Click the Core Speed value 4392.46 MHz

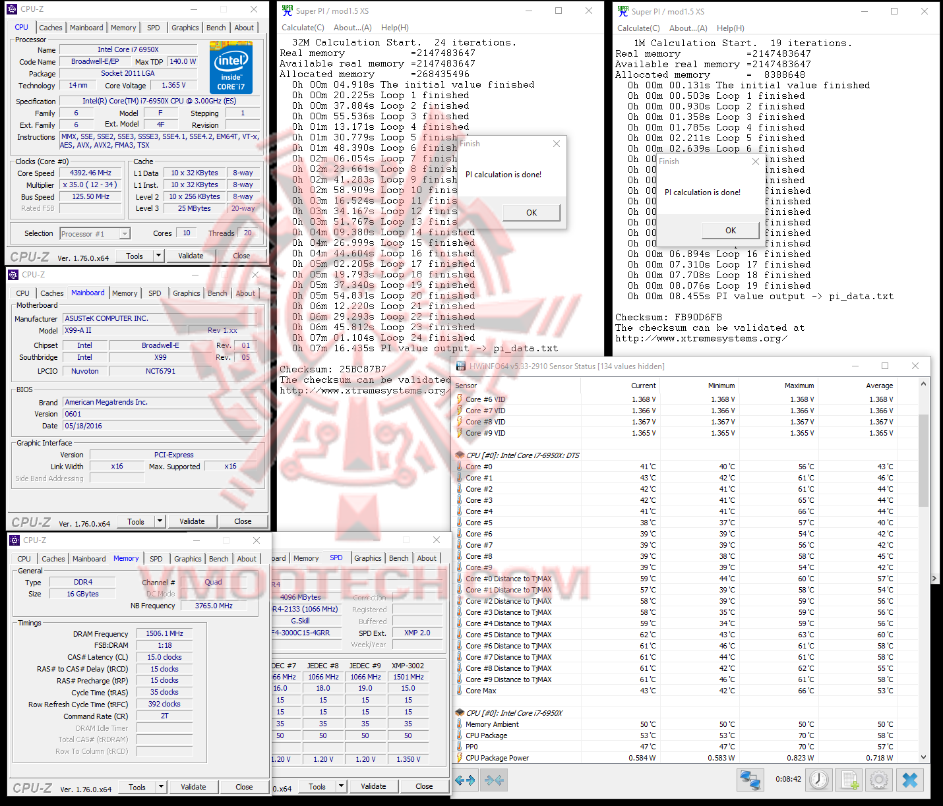coord(91,173)
